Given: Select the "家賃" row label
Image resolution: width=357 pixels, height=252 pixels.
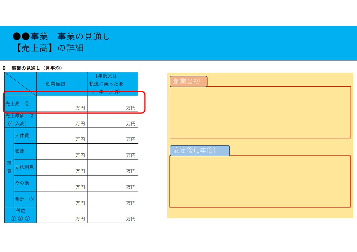Looking at the screenshot, I should (25, 151).
